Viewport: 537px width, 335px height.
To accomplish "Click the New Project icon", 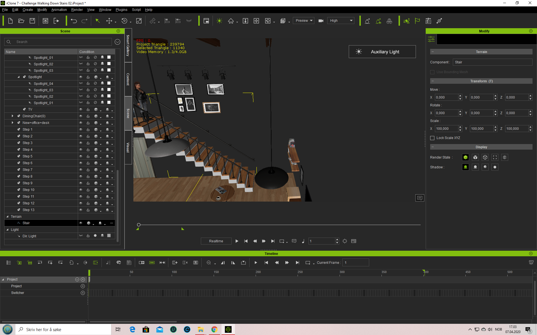I will pyautogui.click(x=10, y=21).
